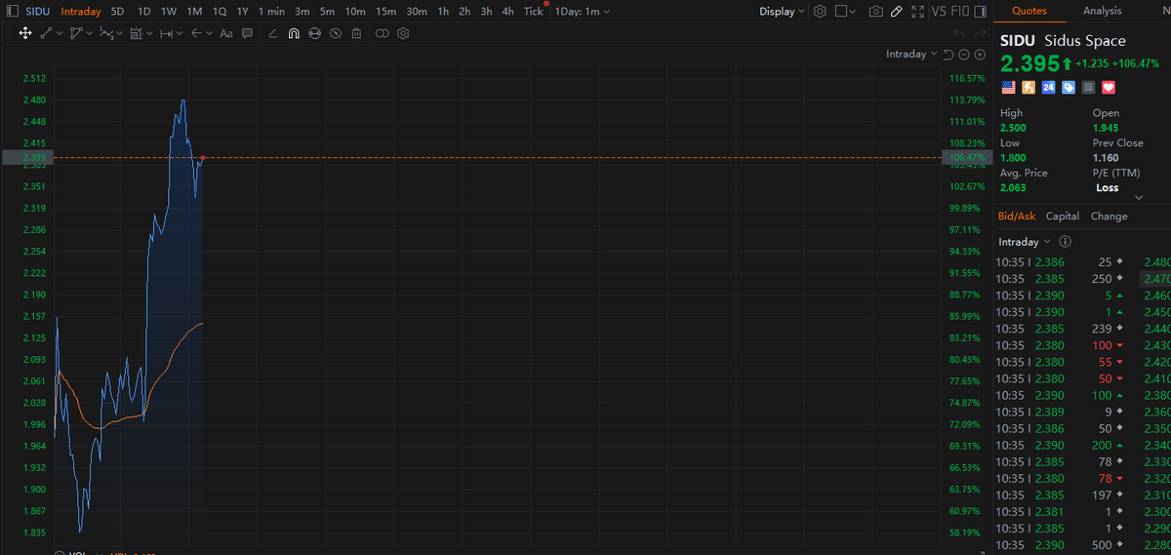Select the Aa text annotation tool
The image size is (1171, 555).
point(226,33)
